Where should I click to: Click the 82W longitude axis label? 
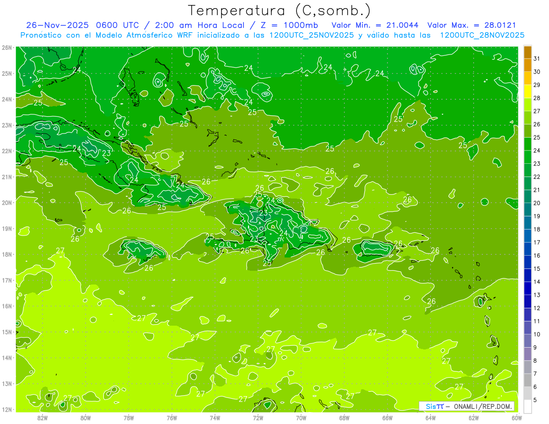(42, 417)
